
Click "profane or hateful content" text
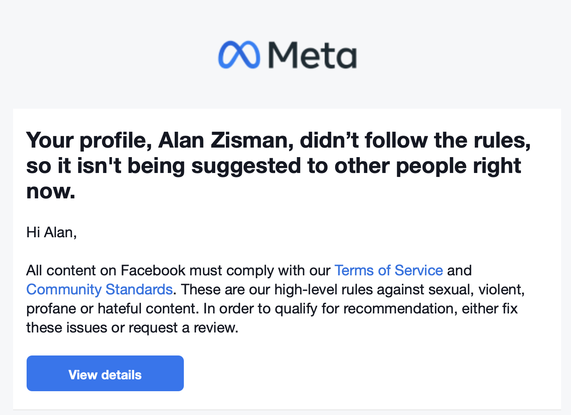[x=112, y=309]
